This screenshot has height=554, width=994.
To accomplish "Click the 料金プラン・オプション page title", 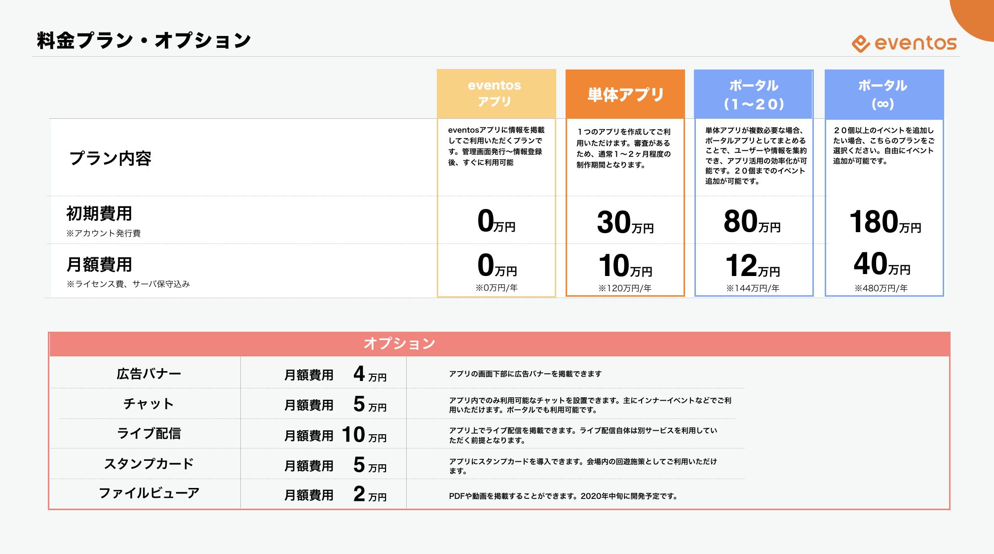I will (144, 40).
